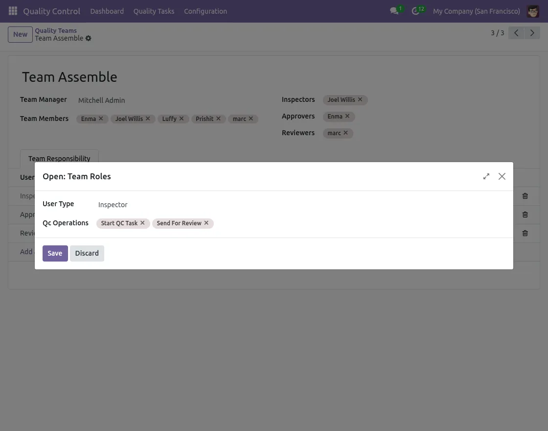The width and height of the screenshot is (548, 431).
Task: Remove Enma from Team Members
Action: tap(101, 119)
